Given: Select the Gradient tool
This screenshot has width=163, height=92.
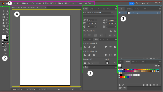Looking at the screenshot, I should [3, 26].
